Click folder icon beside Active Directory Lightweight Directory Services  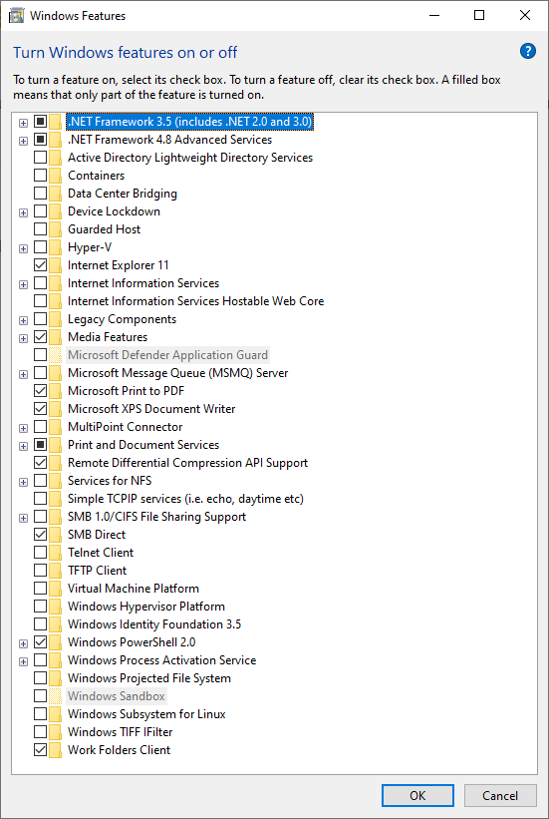pos(56,158)
